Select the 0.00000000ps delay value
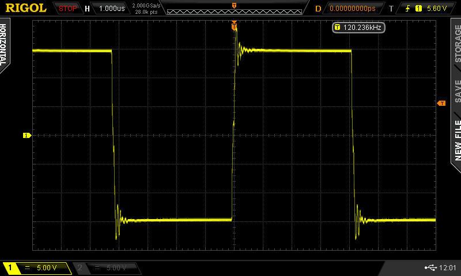Image resolution: width=461 pixels, height=276 pixels. [353, 9]
